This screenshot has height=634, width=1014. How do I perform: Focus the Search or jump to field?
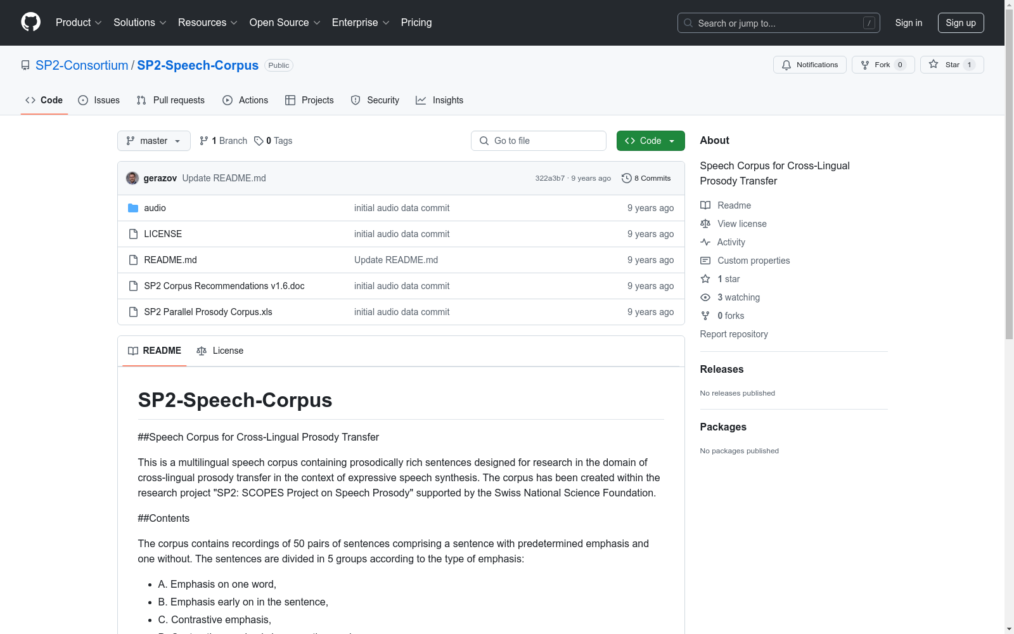tap(779, 23)
